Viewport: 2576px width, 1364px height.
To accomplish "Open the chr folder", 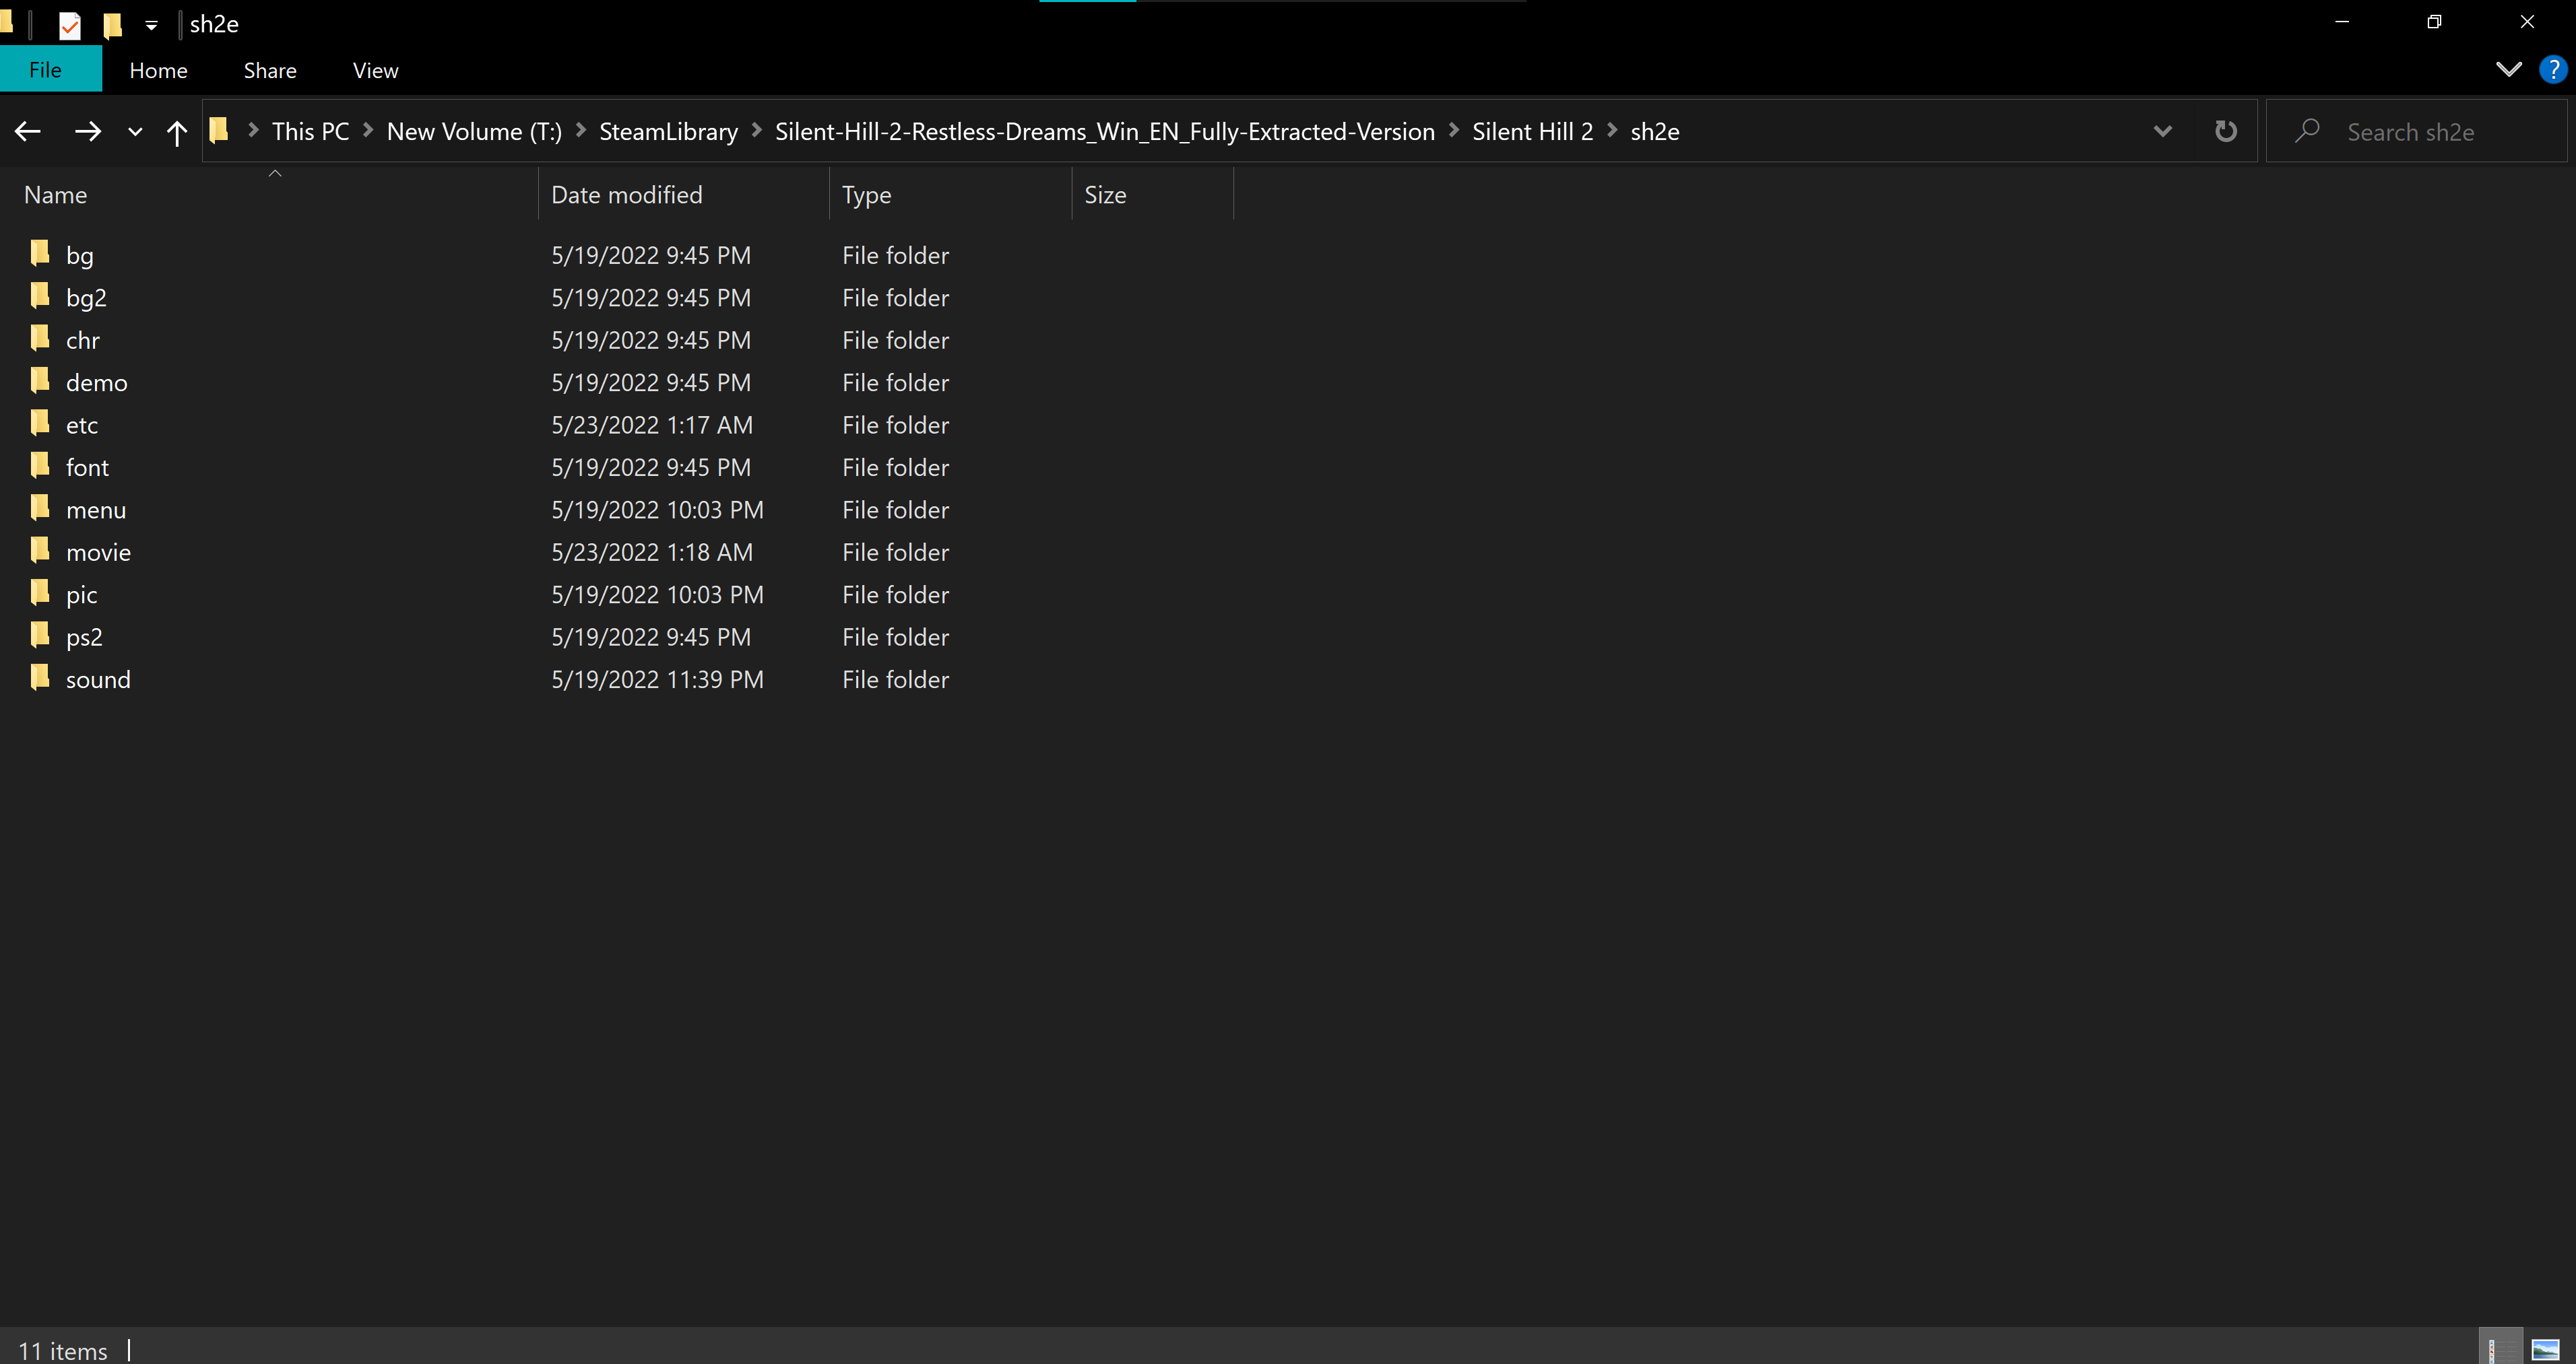I will point(83,340).
